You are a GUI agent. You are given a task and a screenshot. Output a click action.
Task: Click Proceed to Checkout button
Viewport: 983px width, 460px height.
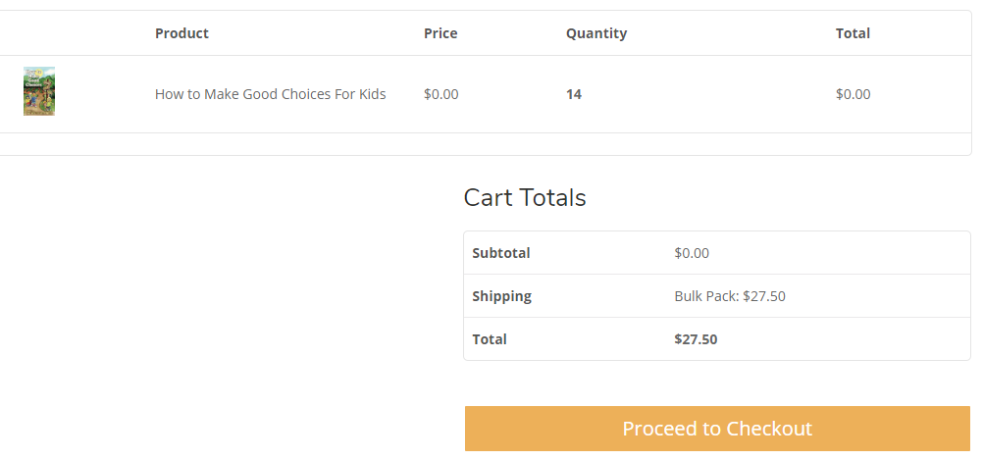(717, 429)
